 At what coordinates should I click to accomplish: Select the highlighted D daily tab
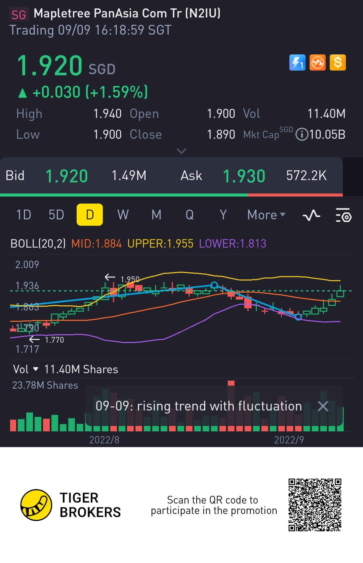click(90, 215)
